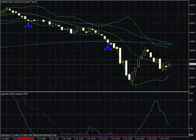Click the 164.35 price scale label
The image size is (196, 140).
tap(192, 59)
